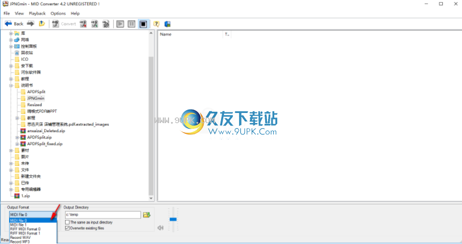Choose highlighted 'MIDI File 0' list option

(33, 220)
